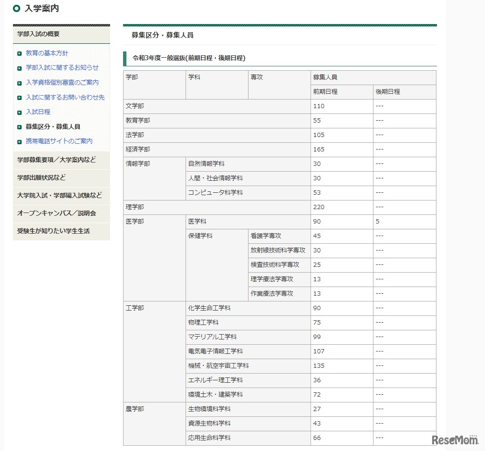Click the コンピュータ科学科 row in the table

pyautogui.click(x=216, y=193)
